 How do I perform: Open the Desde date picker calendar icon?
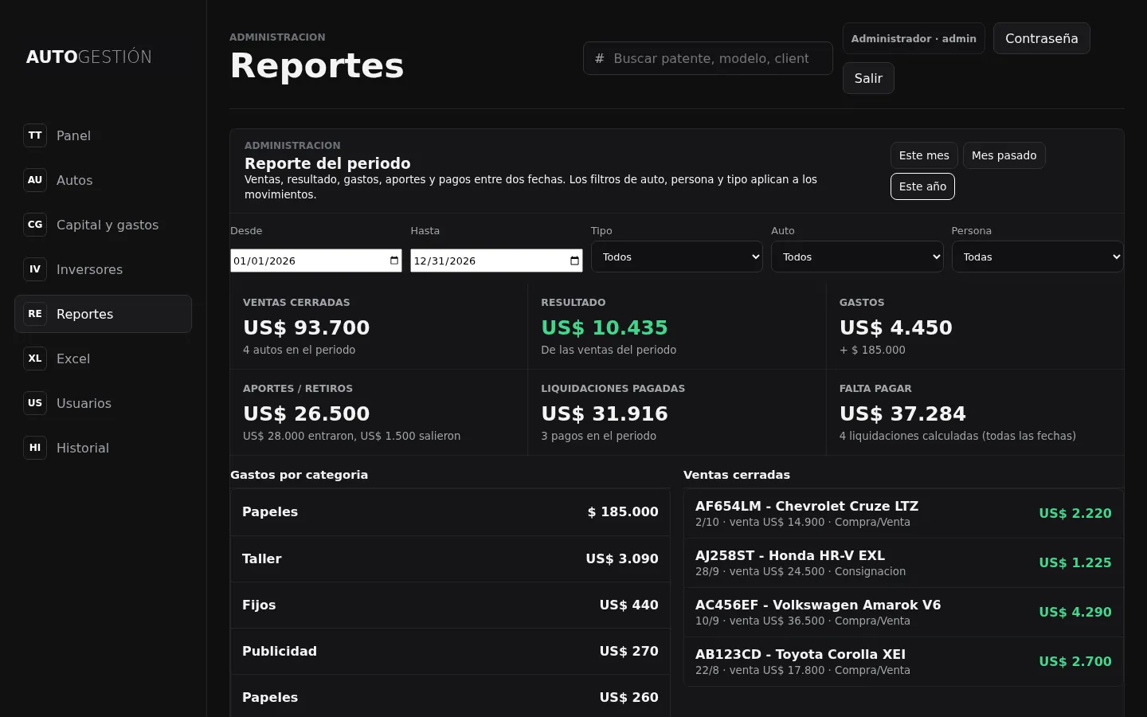point(394,261)
